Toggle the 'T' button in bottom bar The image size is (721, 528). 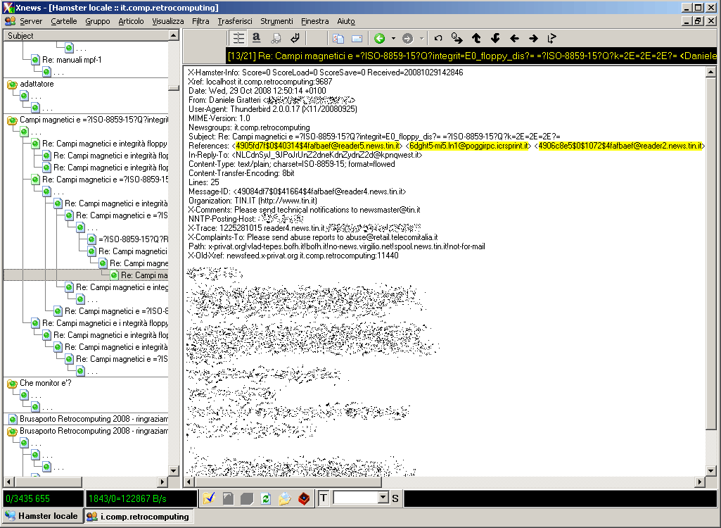pyautogui.click(x=324, y=498)
